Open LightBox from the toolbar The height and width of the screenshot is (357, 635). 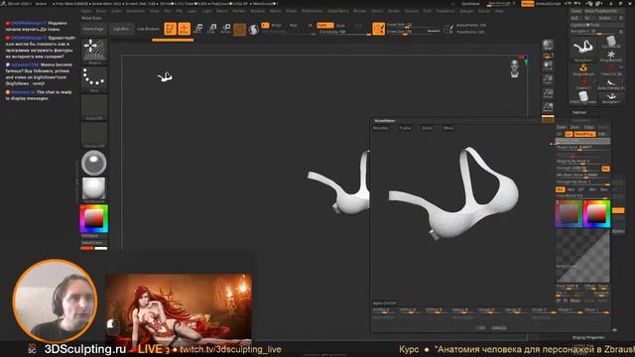pos(121,29)
